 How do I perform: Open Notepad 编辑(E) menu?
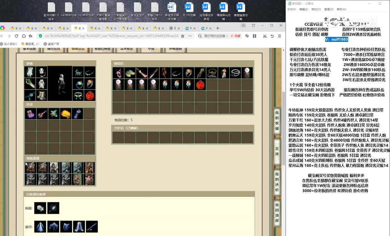(x=304, y=9)
